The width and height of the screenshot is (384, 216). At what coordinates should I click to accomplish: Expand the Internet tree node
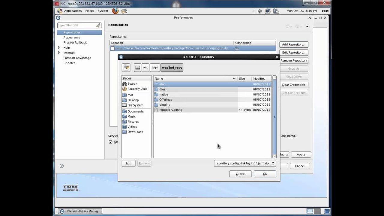click(x=59, y=52)
